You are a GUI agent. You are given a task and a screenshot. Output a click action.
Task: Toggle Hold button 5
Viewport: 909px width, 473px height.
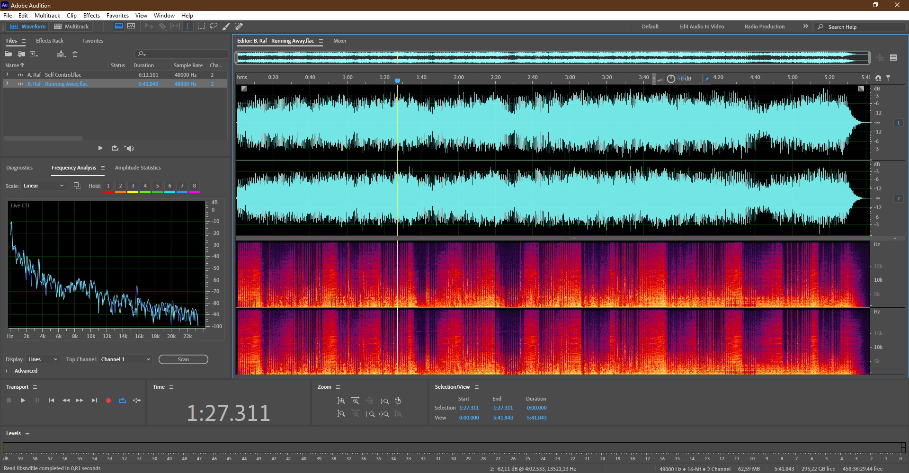click(158, 186)
